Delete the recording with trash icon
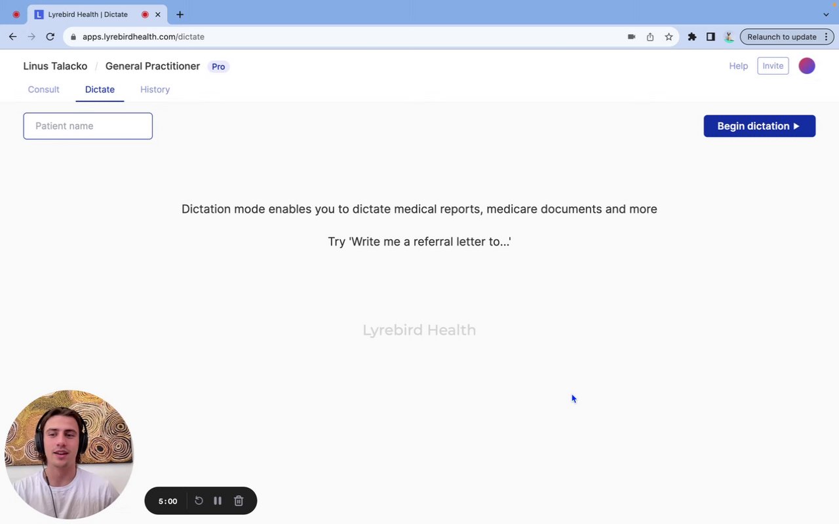 click(239, 500)
